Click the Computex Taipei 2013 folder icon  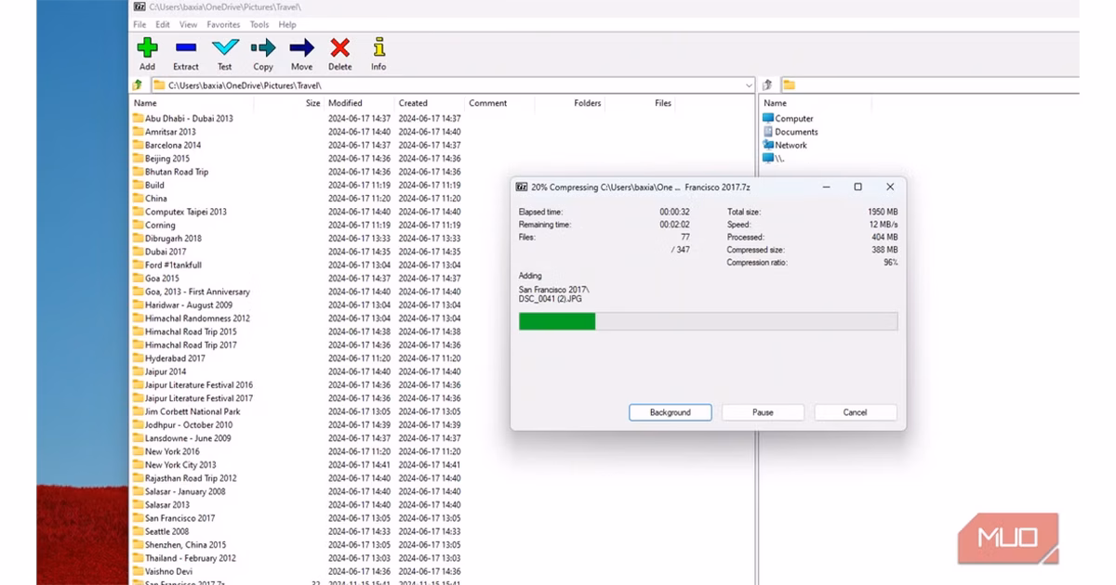[x=138, y=212]
